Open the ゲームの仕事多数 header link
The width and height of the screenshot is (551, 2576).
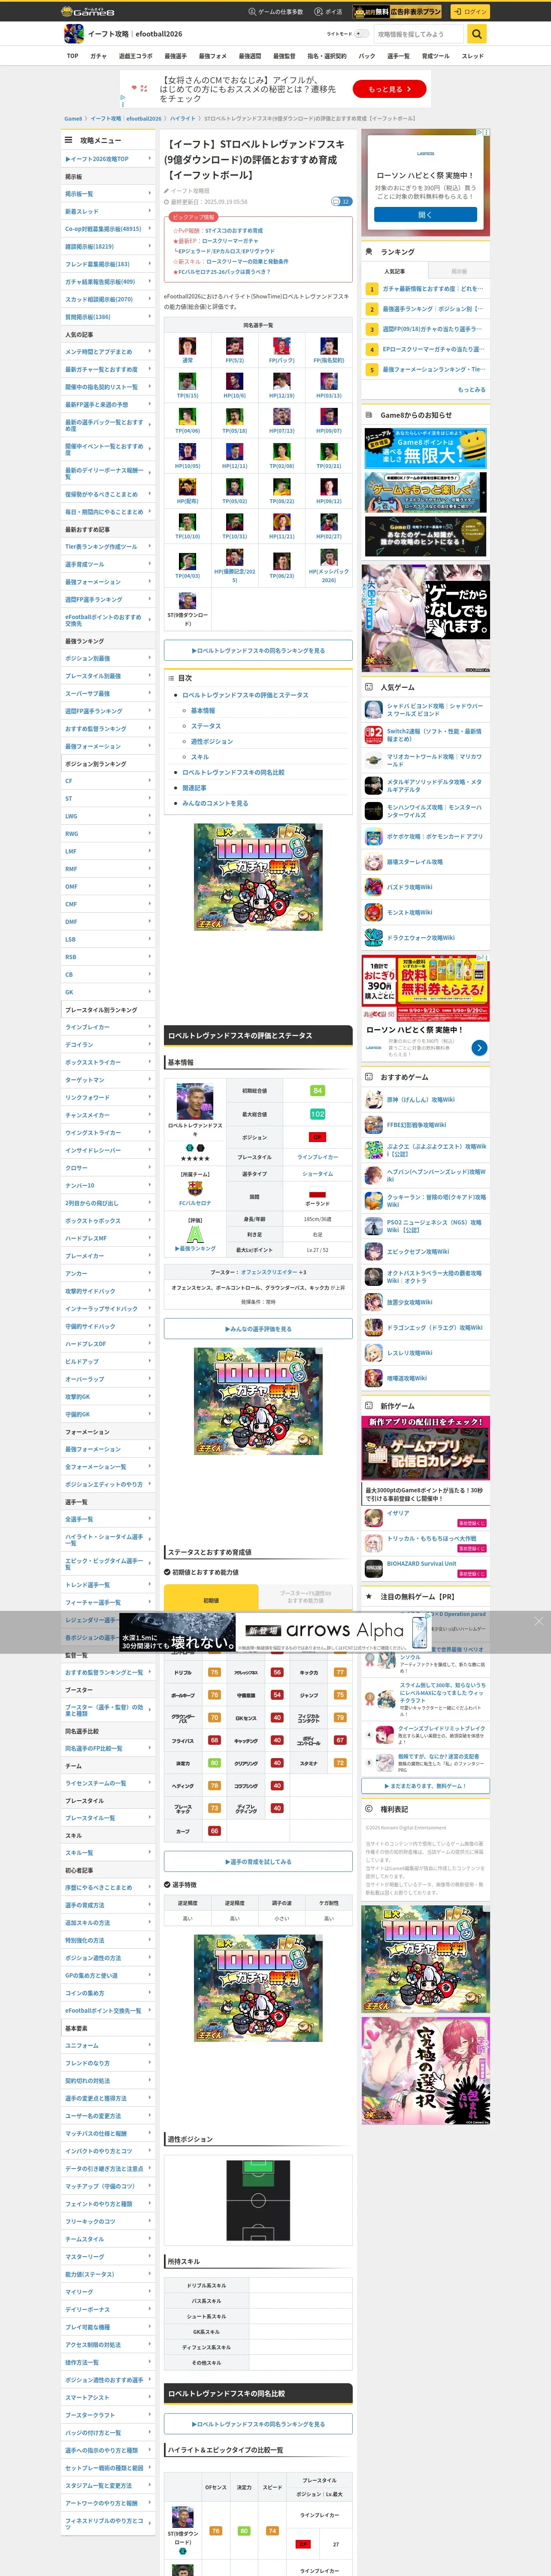pos(276,12)
